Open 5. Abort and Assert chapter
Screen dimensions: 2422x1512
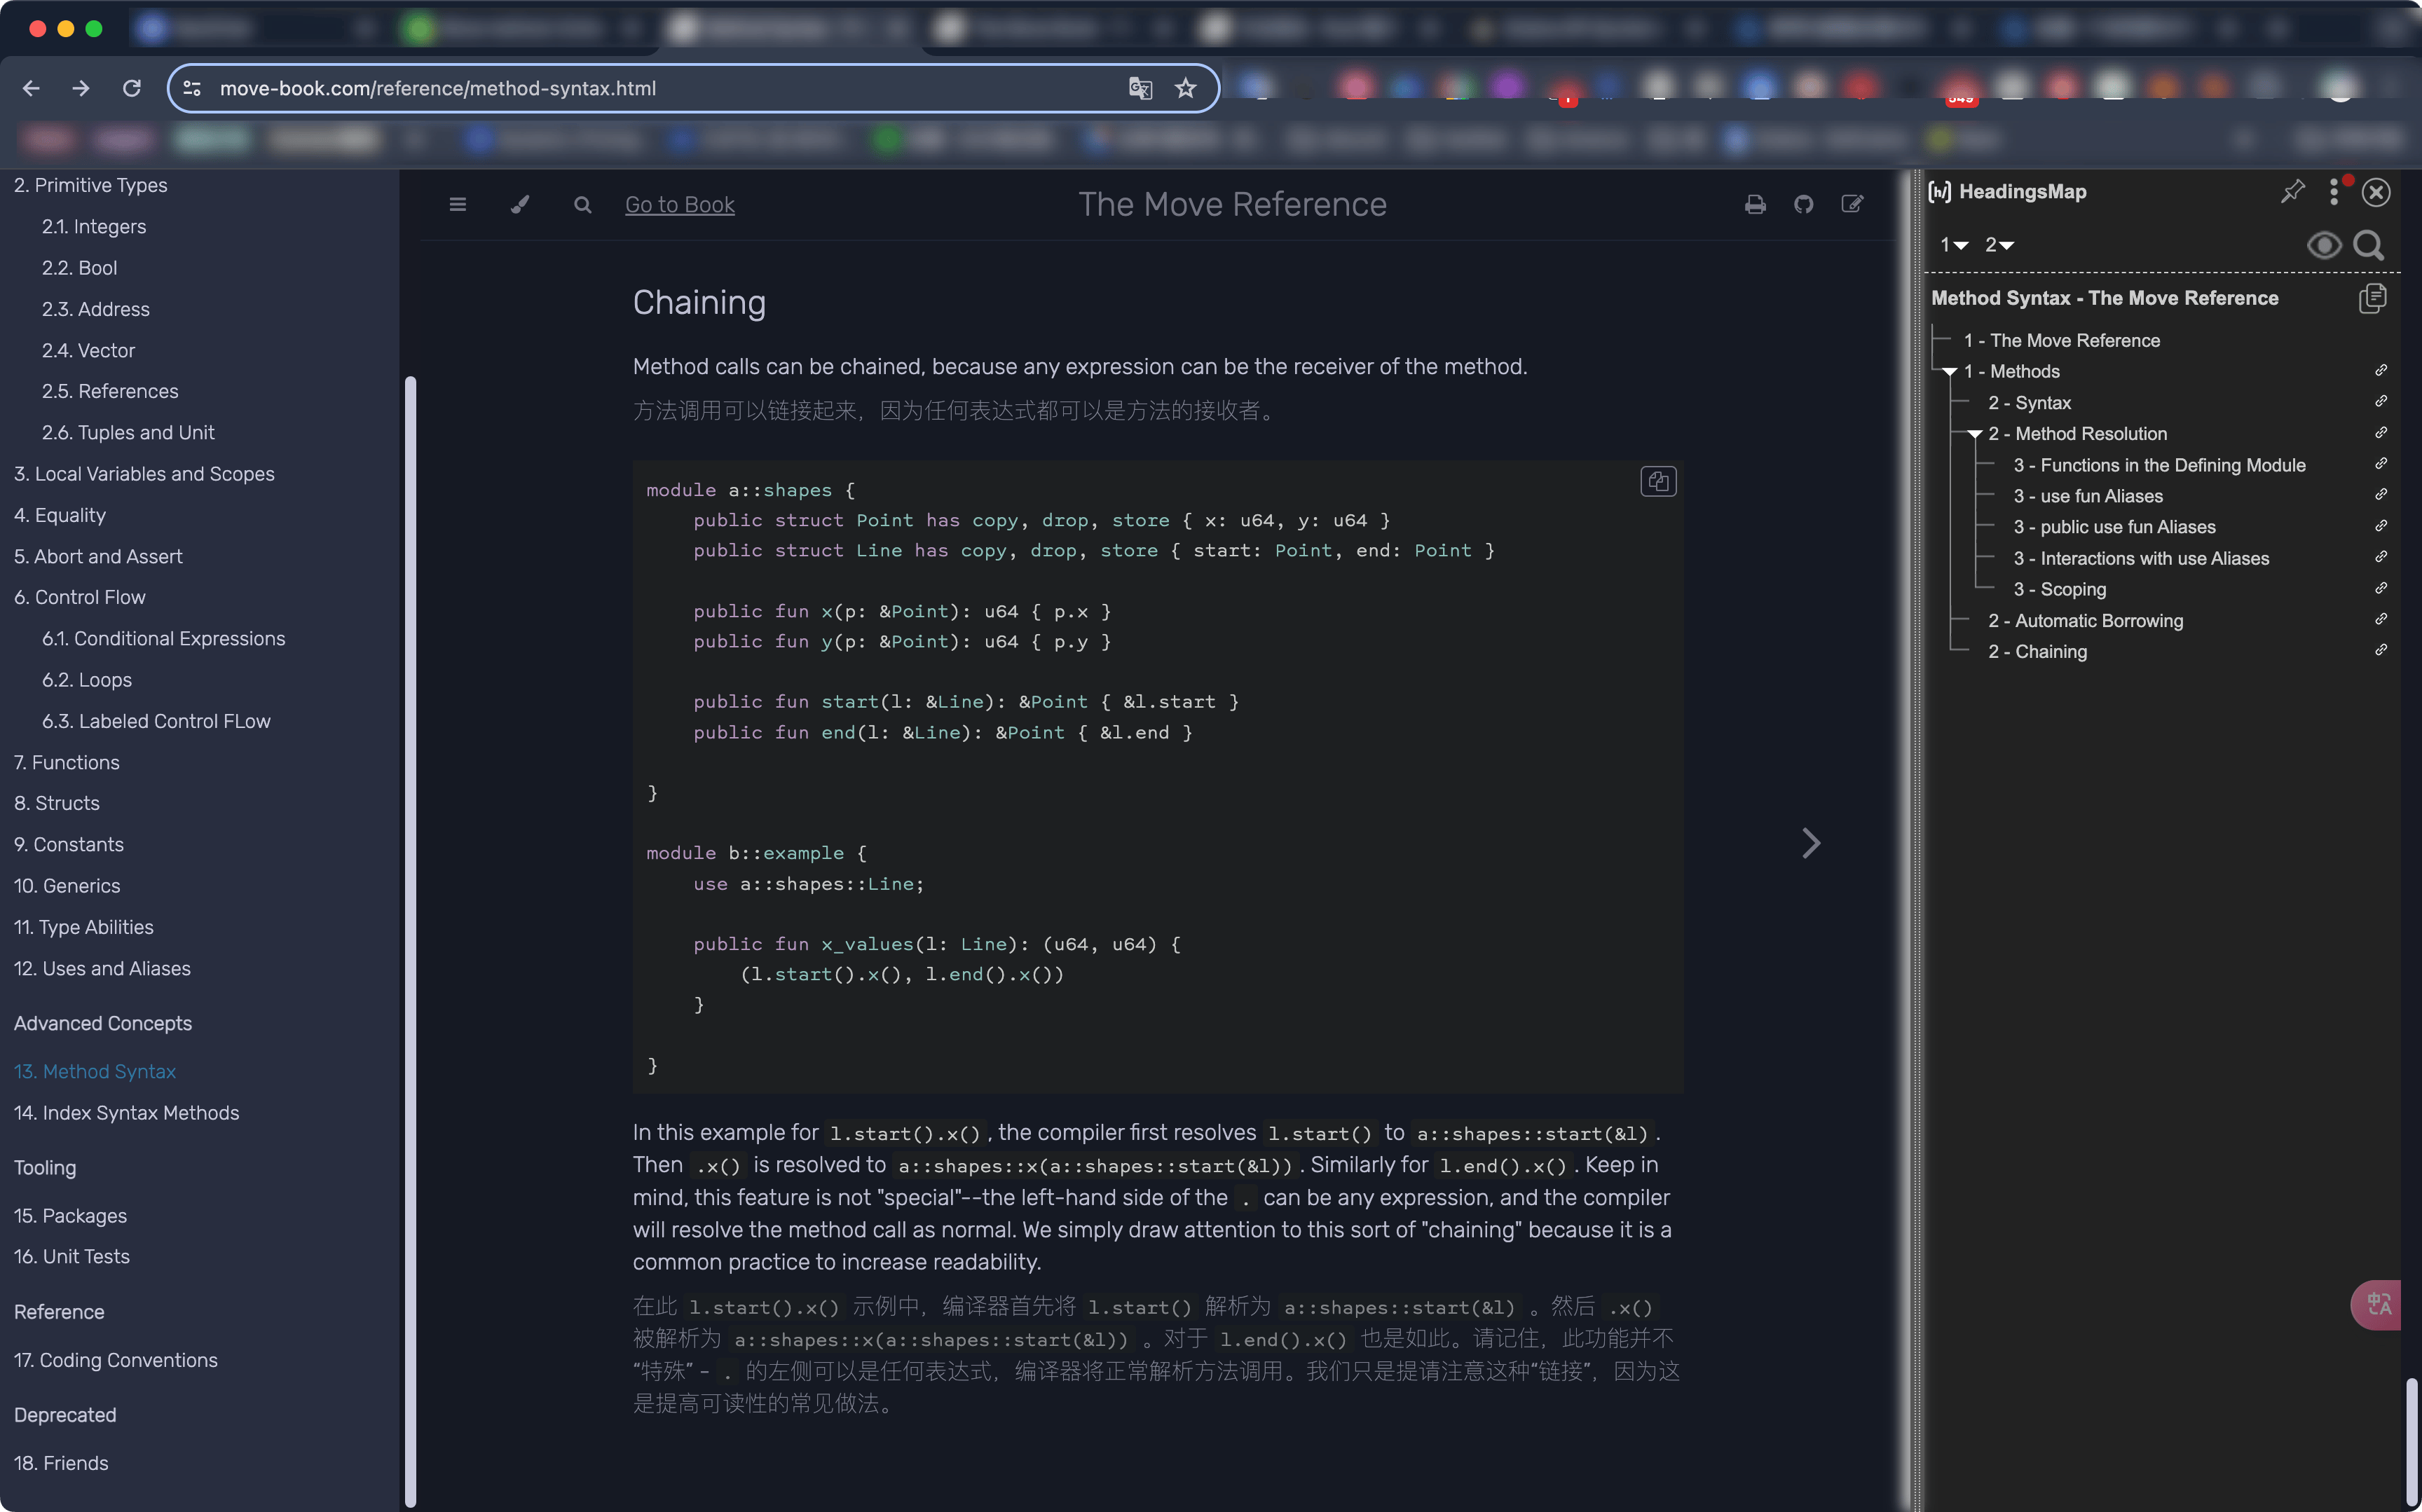click(x=98, y=557)
